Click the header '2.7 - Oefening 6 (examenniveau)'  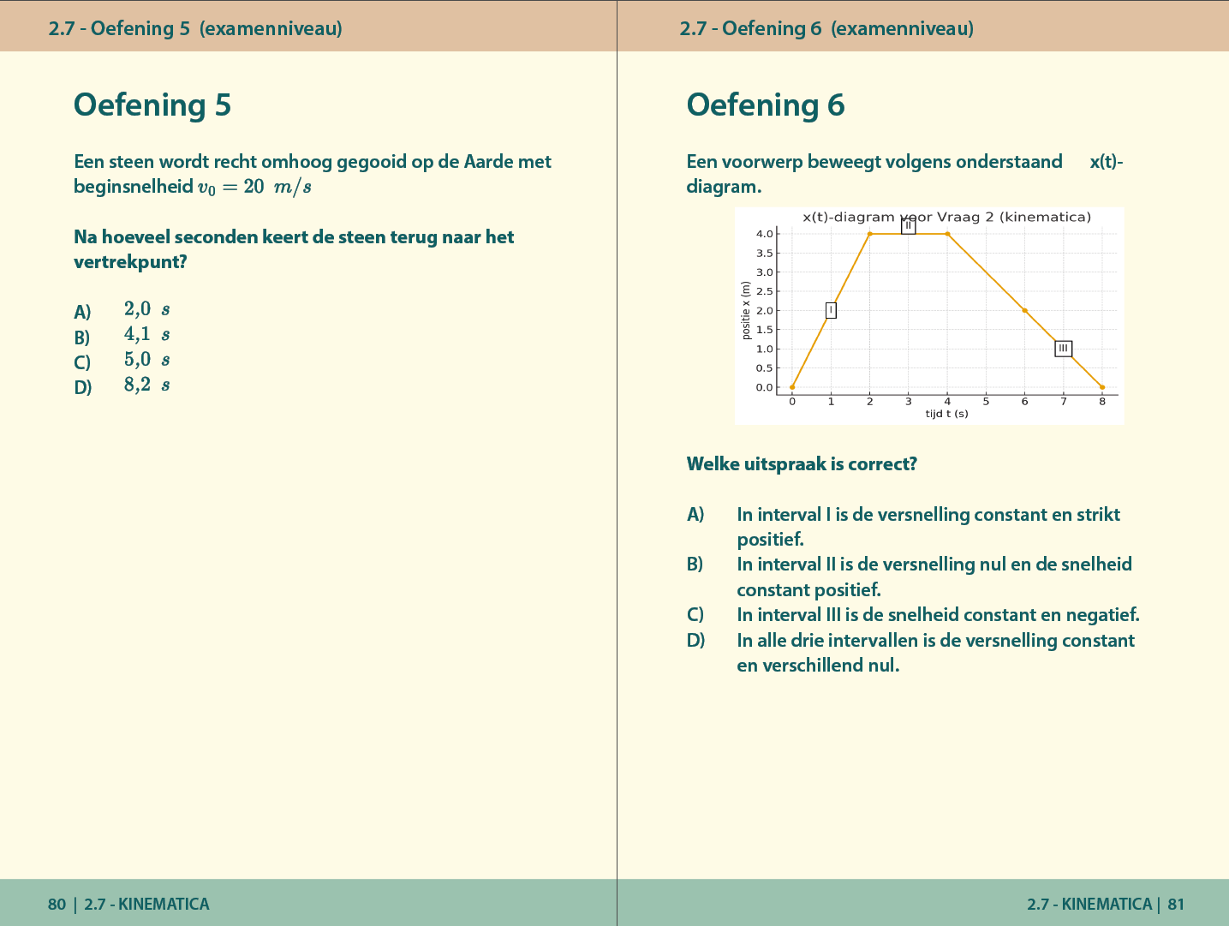[x=826, y=28]
